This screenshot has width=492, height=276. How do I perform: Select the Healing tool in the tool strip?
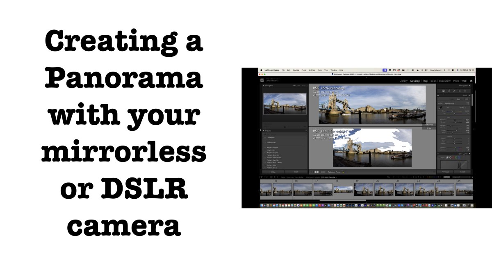coord(449,90)
